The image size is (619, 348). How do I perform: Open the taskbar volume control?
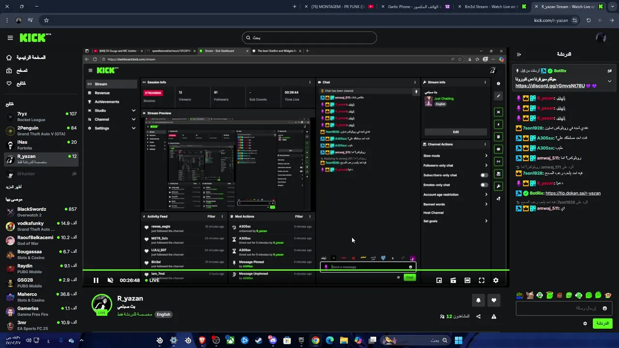29,340
